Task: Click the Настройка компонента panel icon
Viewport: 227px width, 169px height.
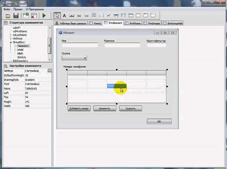Action: [x=6, y=66]
